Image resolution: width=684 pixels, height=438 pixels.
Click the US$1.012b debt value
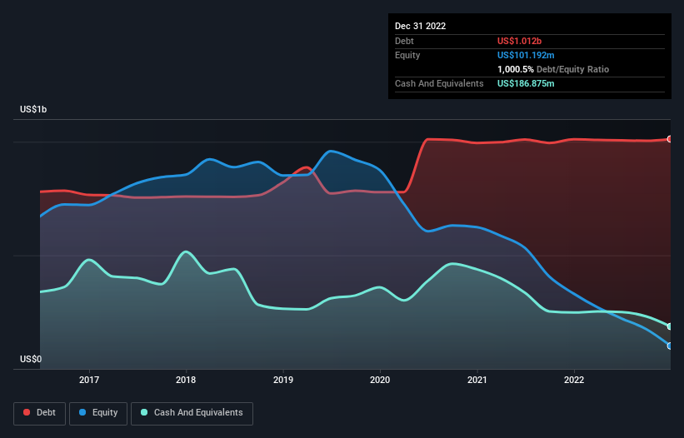click(x=519, y=41)
